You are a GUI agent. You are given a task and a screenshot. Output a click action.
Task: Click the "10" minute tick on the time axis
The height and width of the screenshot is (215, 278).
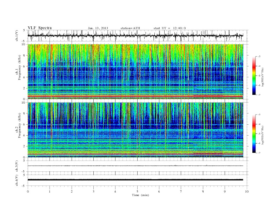pos(247,191)
